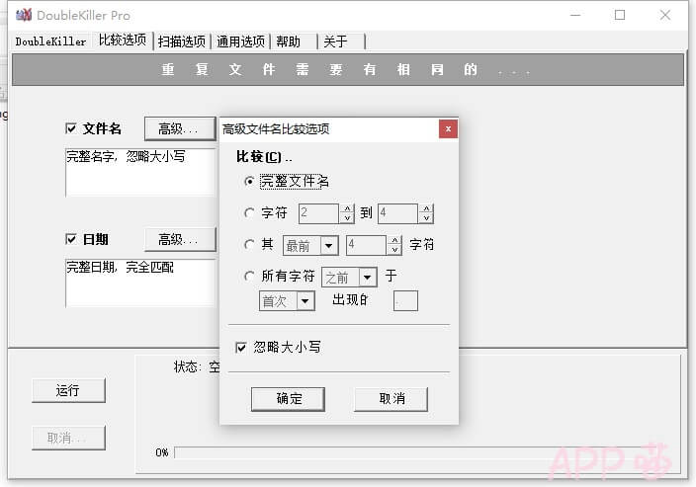
Task: Click the 比较(C) heading
Action: click(264, 156)
